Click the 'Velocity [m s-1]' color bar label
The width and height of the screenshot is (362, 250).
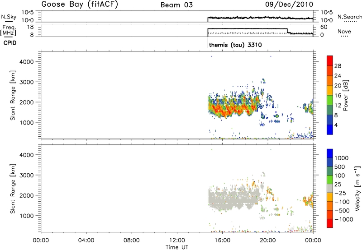pyautogui.click(x=357, y=188)
